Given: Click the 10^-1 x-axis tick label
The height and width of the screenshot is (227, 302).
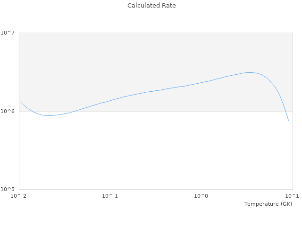Looking at the screenshot, I should click(x=110, y=196).
